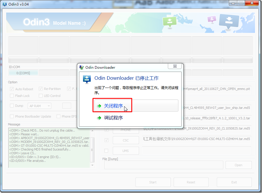Enable the Phone EFS checkbox
This screenshot has height=193, width=262.
point(58,116)
